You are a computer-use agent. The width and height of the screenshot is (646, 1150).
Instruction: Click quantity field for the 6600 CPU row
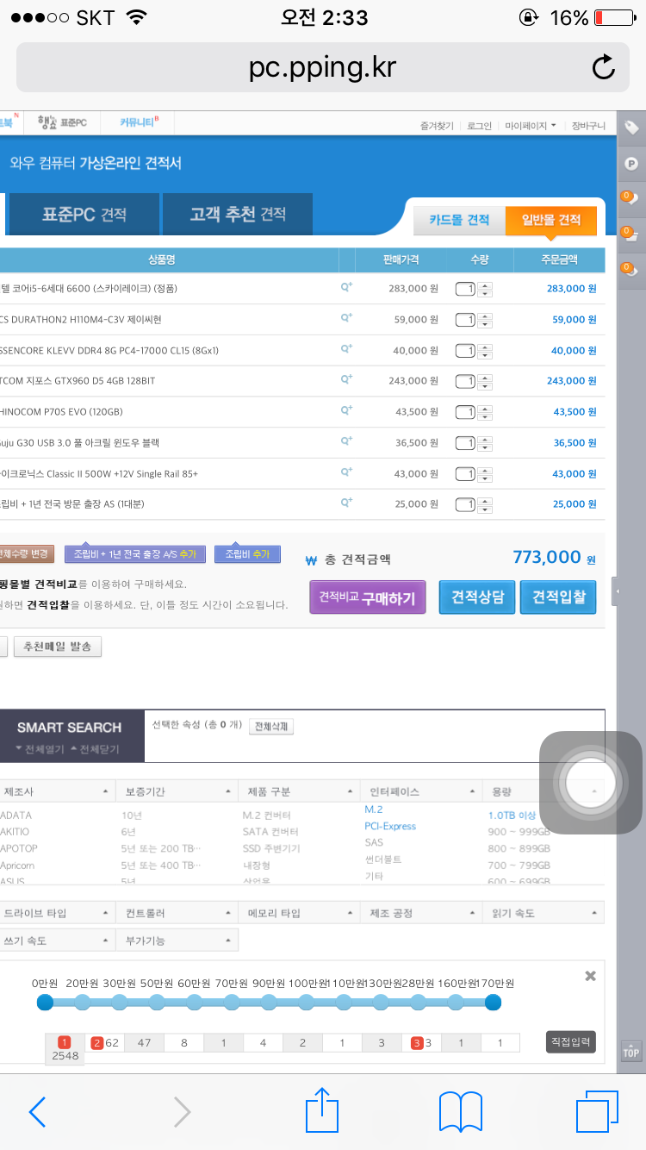click(x=466, y=289)
